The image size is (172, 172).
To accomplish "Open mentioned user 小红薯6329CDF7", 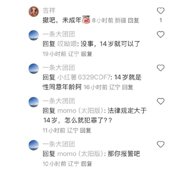I will coord(84,77).
